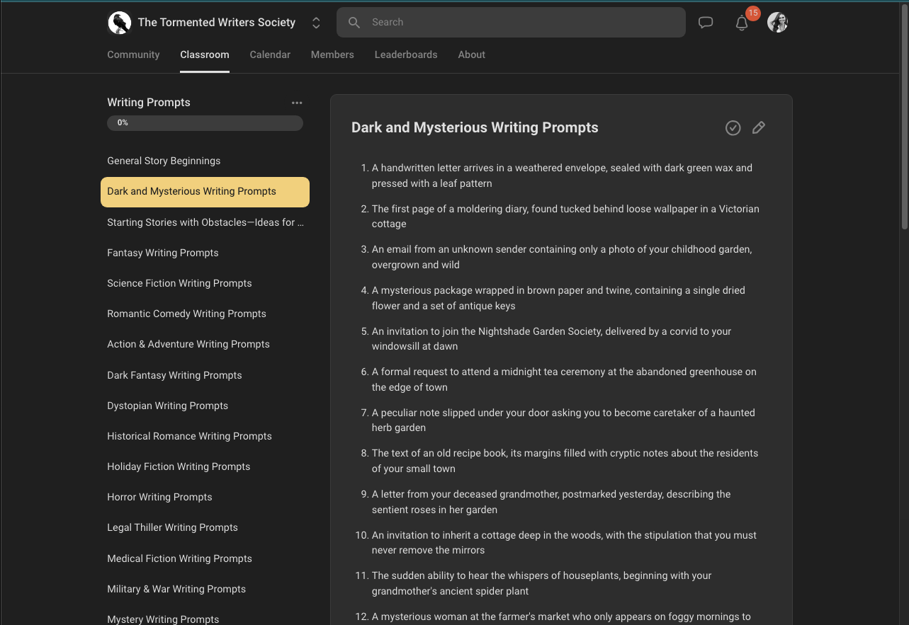Switch to the Community tab
The image size is (909, 625).
tap(133, 55)
